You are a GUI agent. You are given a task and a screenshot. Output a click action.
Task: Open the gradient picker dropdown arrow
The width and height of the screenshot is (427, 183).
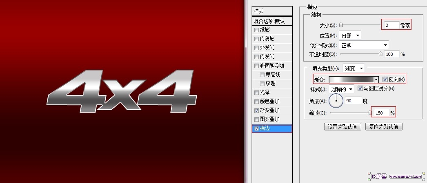[x=376, y=79]
